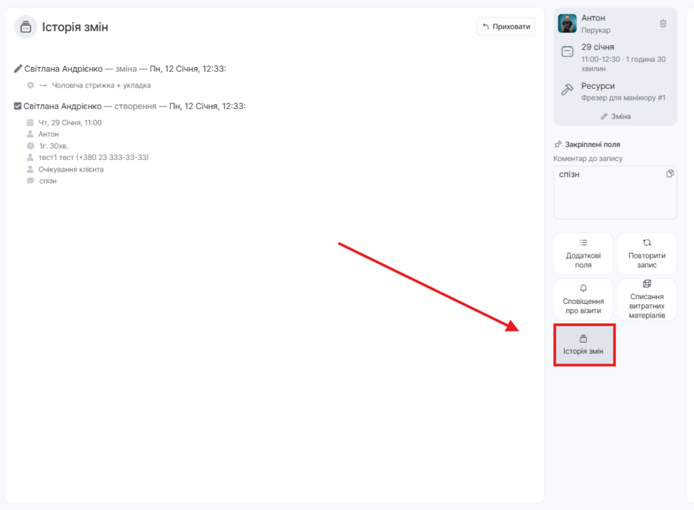
Task: Click Чт, 29 Січня, 11:00 history line
Action: [70, 123]
